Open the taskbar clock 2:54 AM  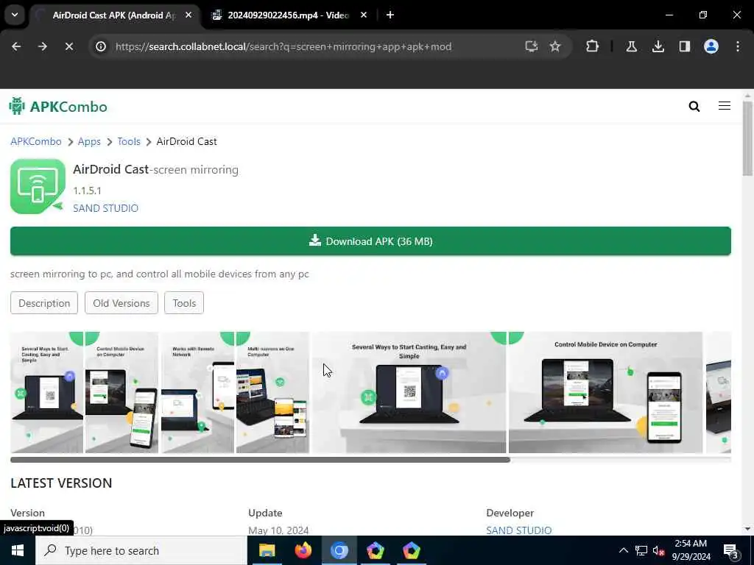tap(691, 550)
